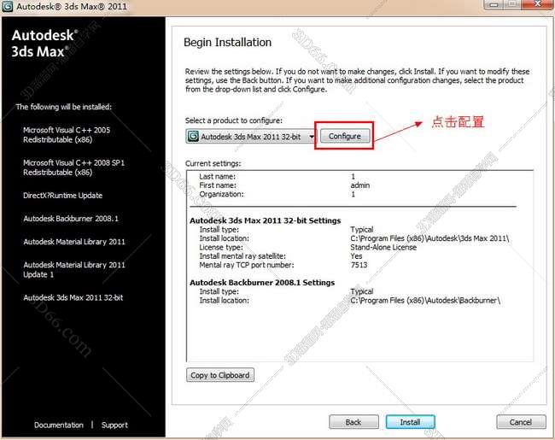Click the maximize window button
555x440 pixels.
coord(513,4)
